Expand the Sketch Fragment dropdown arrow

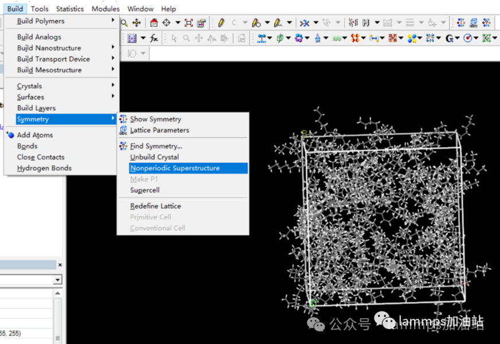pos(289,22)
